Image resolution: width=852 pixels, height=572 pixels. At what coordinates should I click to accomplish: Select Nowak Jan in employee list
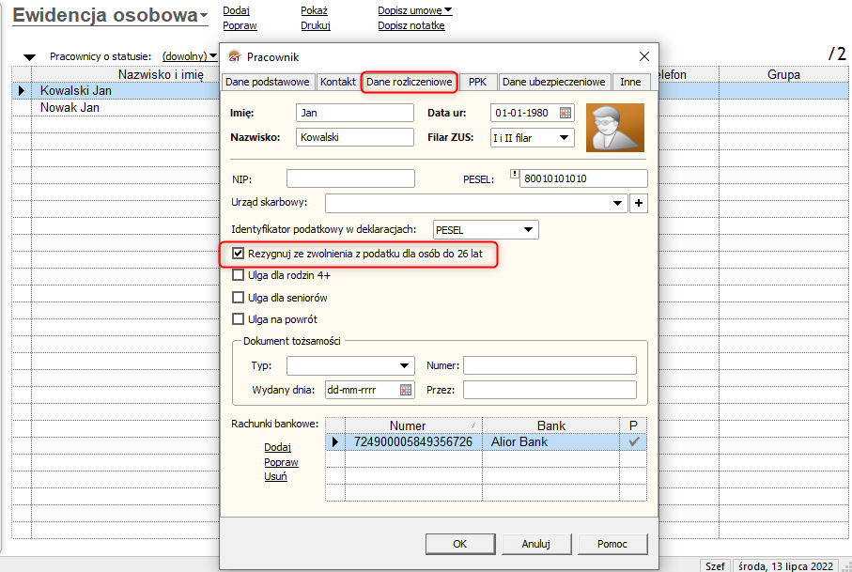(x=70, y=108)
